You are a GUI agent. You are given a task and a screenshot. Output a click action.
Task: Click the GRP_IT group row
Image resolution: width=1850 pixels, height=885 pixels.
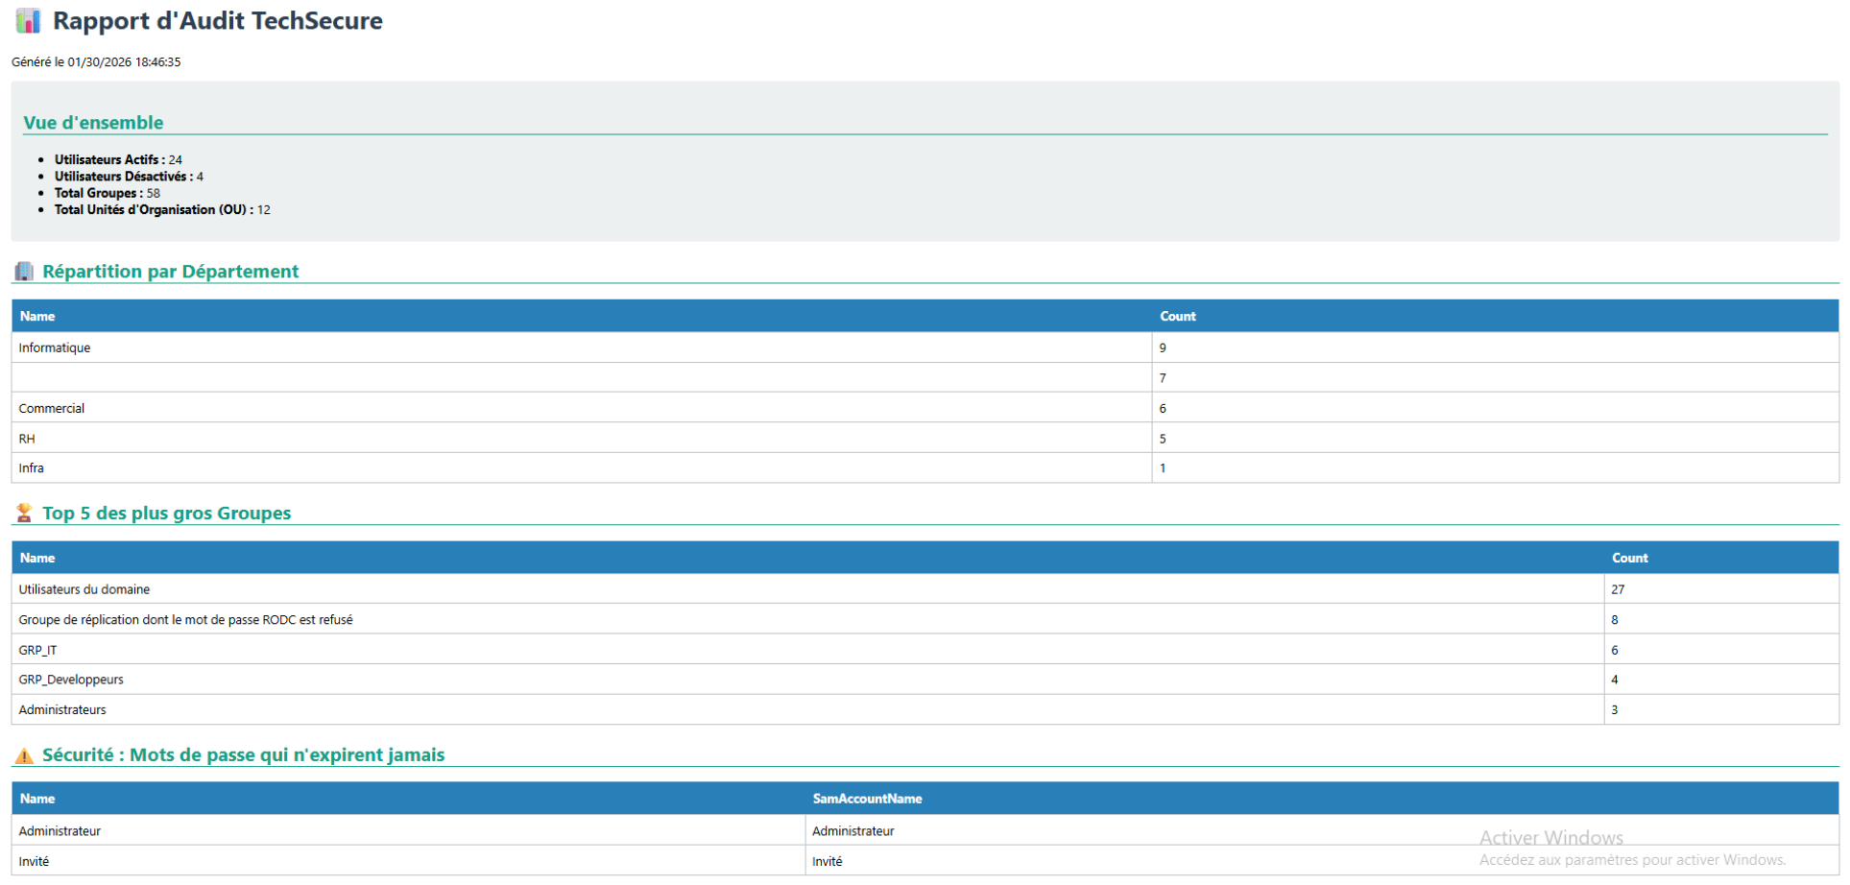37,650
